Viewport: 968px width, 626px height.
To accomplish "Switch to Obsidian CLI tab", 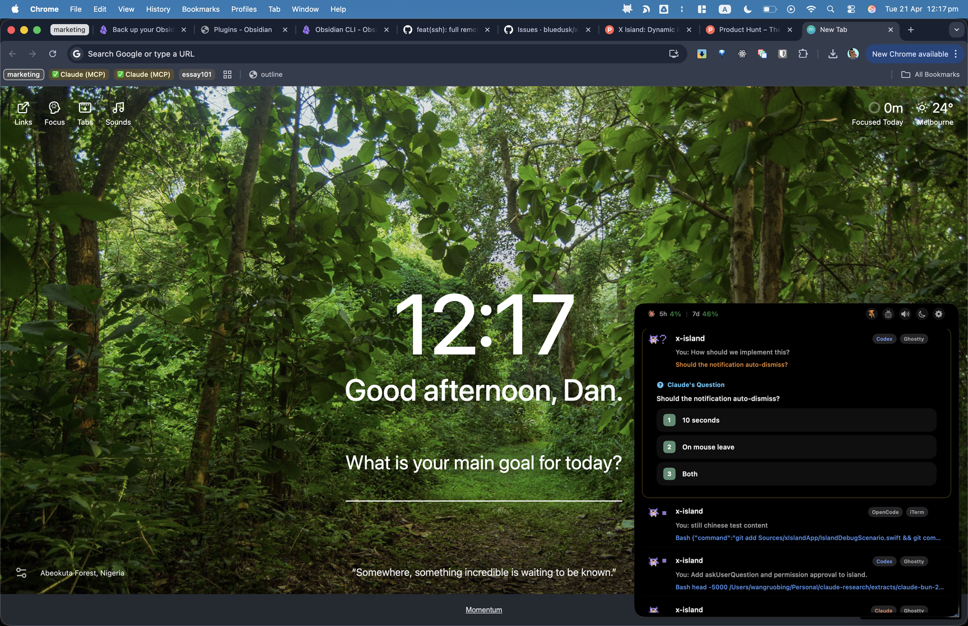I will (x=345, y=30).
